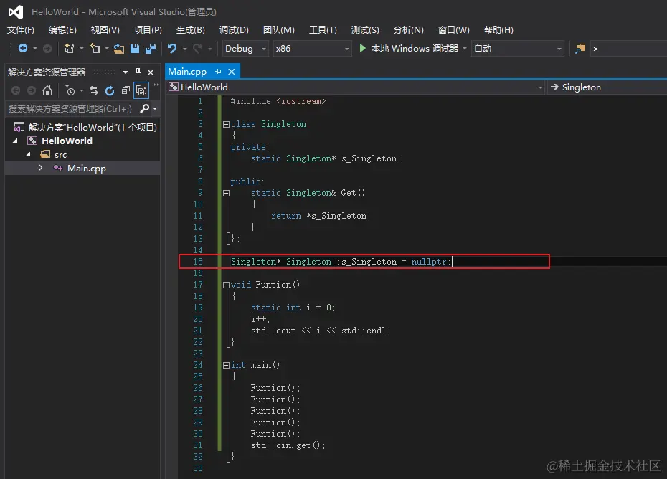
Task: Select the solution "HelloWorld" root tree row
Action: (85, 127)
